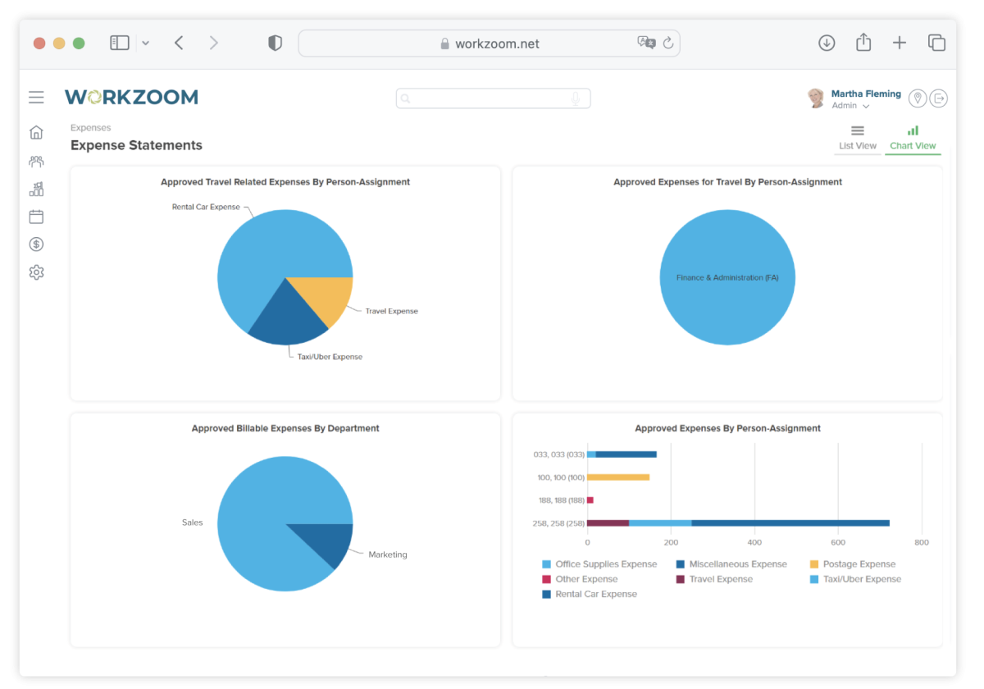The height and width of the screenshot is (689, 984).
Task: Open the Reports chart sidebar icon
Action: tap(36, 189)
